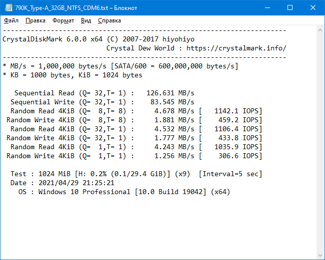Click the KiB = 1024 bytes text
The image size is (325, 260).
pos(110,75)
